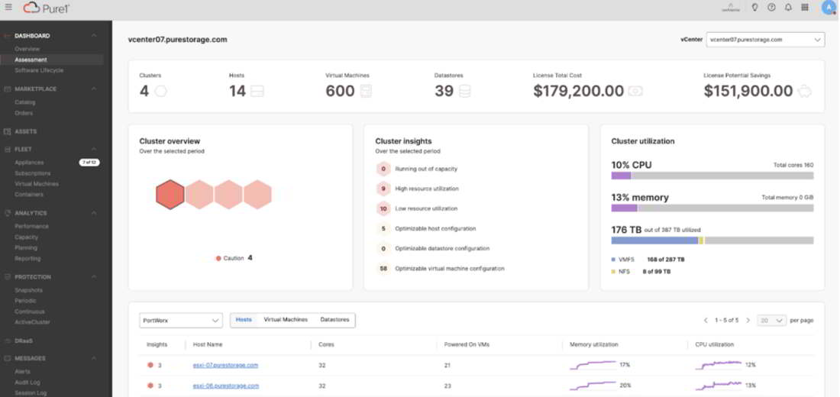The height and width of the screenshot is (397, 840).
Task: Collapse the Messages section chevron
Action: tap(94, 358)
